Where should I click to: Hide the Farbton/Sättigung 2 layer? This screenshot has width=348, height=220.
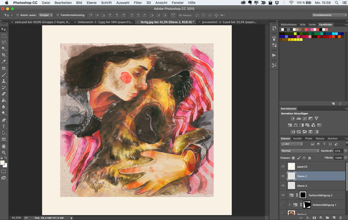(283, 195)
